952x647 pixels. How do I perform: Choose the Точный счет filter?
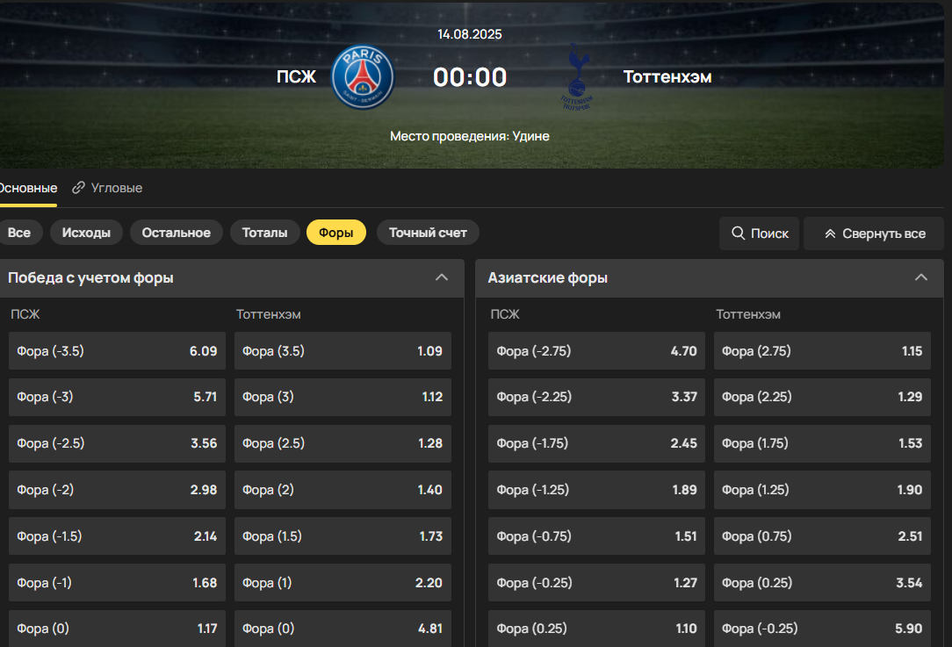pos(428,233)
